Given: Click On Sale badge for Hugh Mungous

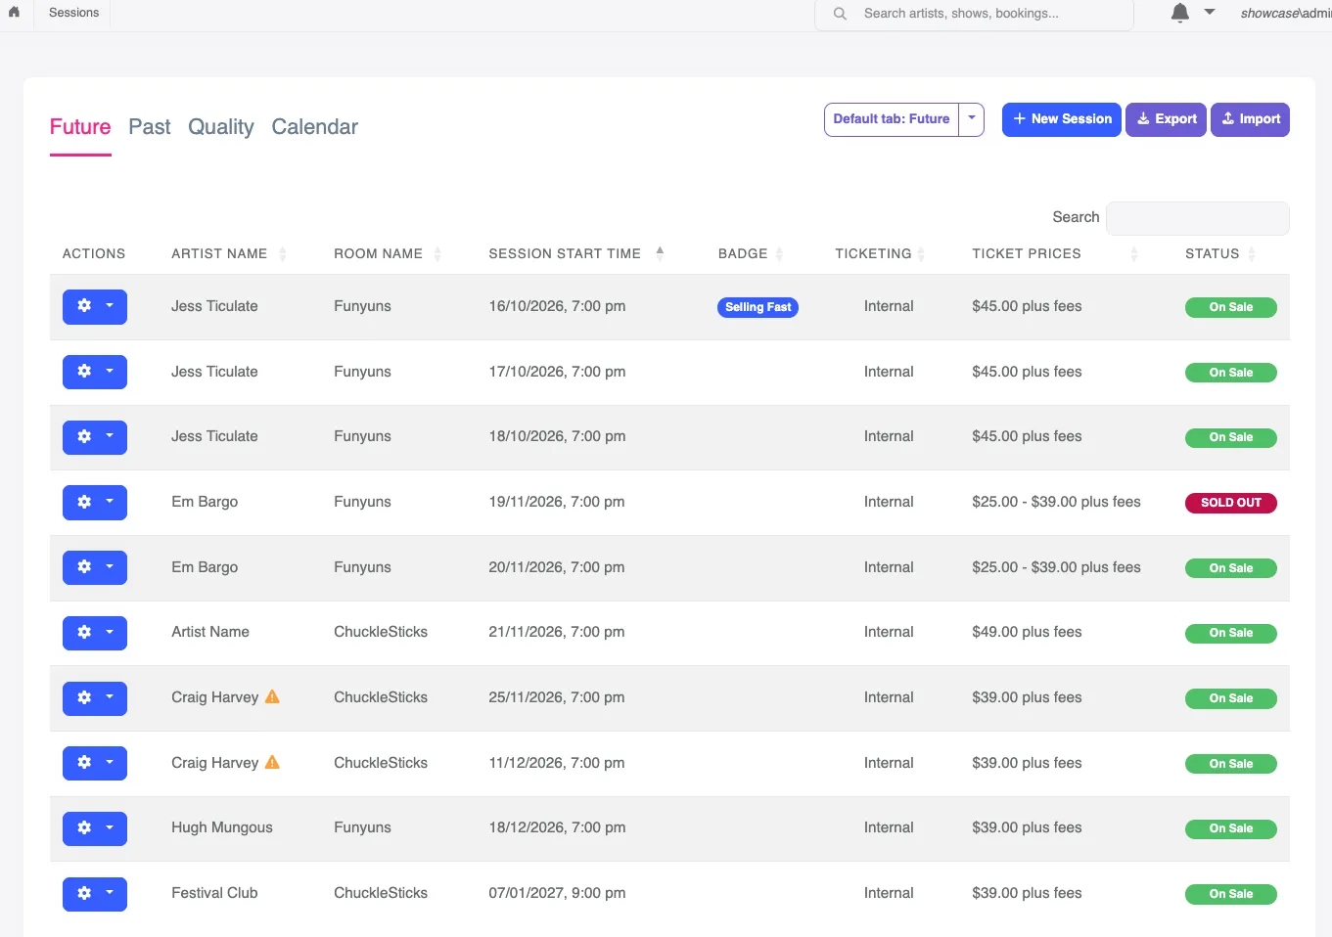Looking at the screenshot, I should pyautogui.click(x=1231, y=828).
